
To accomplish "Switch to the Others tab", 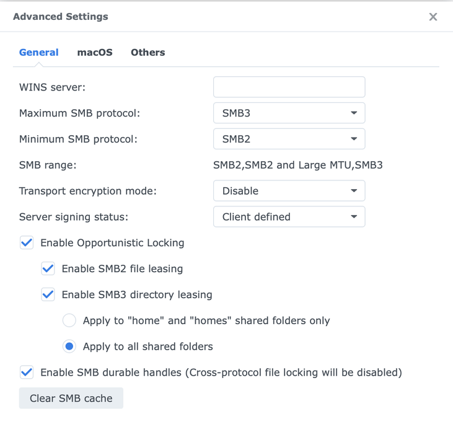I will point(147,53).
